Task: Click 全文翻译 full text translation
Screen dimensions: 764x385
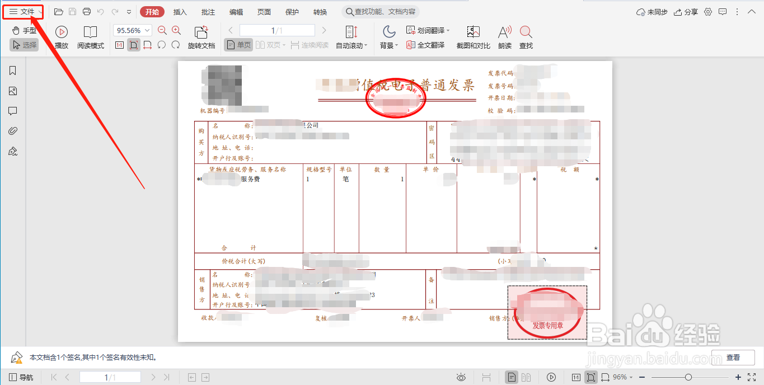Action: pyautogui.click(x=426, y=45)
